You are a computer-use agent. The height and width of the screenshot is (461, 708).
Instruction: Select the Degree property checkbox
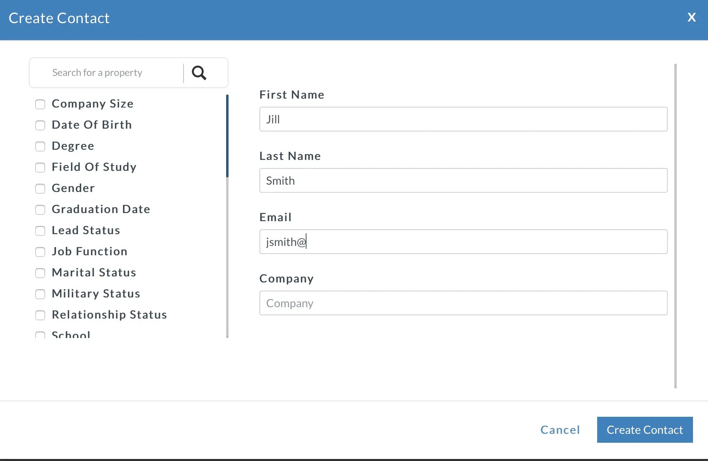click(40, 146)
